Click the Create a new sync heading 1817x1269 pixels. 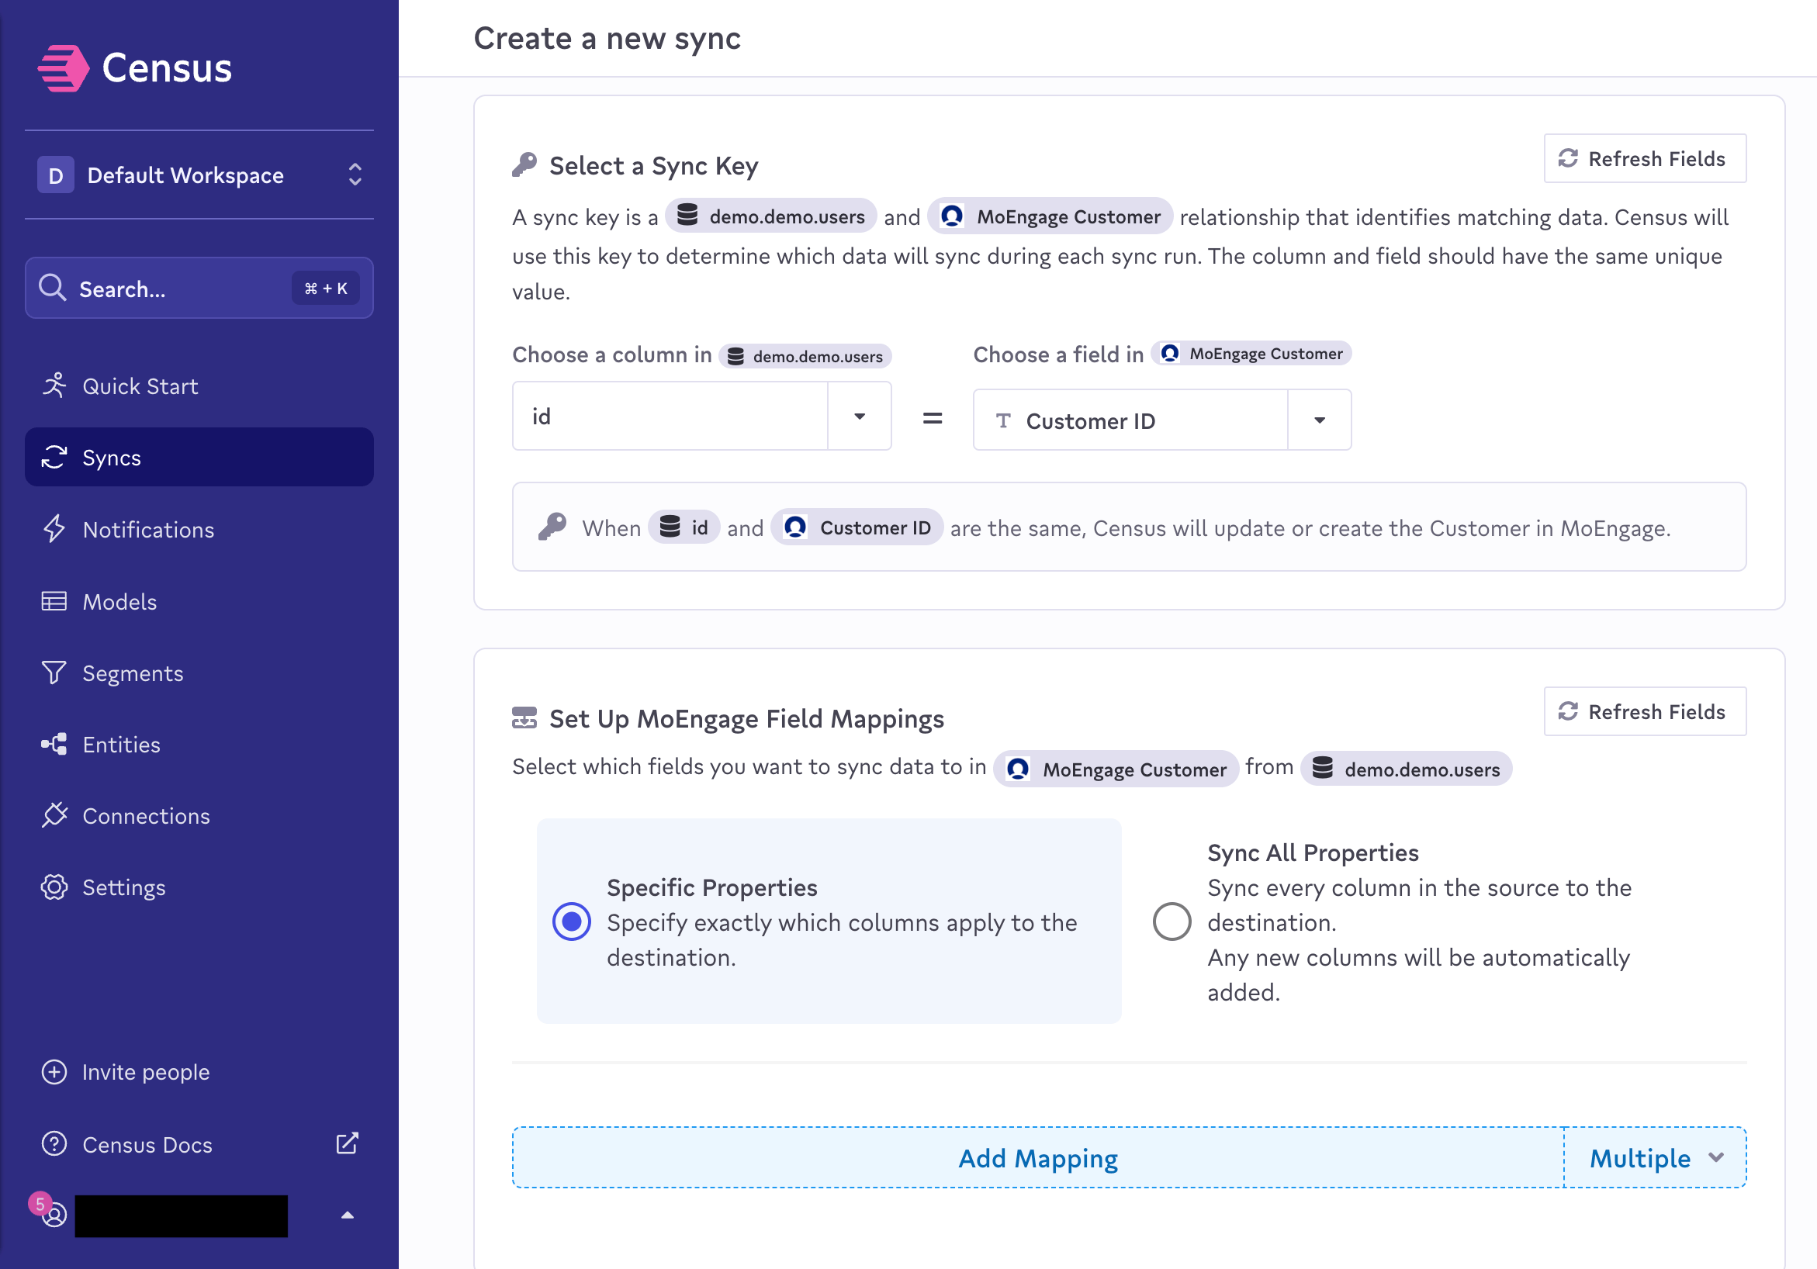click(607, 38)
